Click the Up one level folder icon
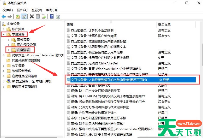The image size is (203, 138). (x=17, y=17)
